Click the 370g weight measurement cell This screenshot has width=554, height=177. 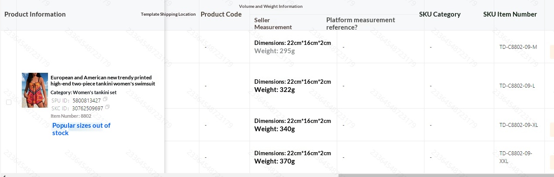click(x=274, y=161)
